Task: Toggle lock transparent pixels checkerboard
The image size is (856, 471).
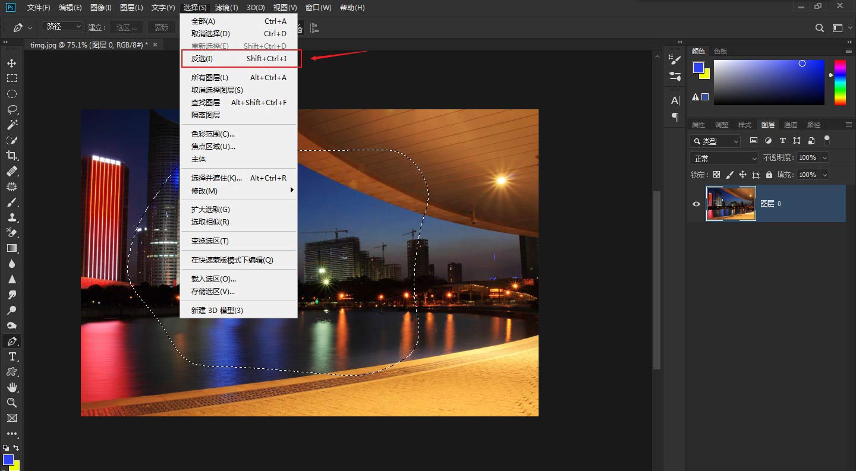Action: [716, 175]
